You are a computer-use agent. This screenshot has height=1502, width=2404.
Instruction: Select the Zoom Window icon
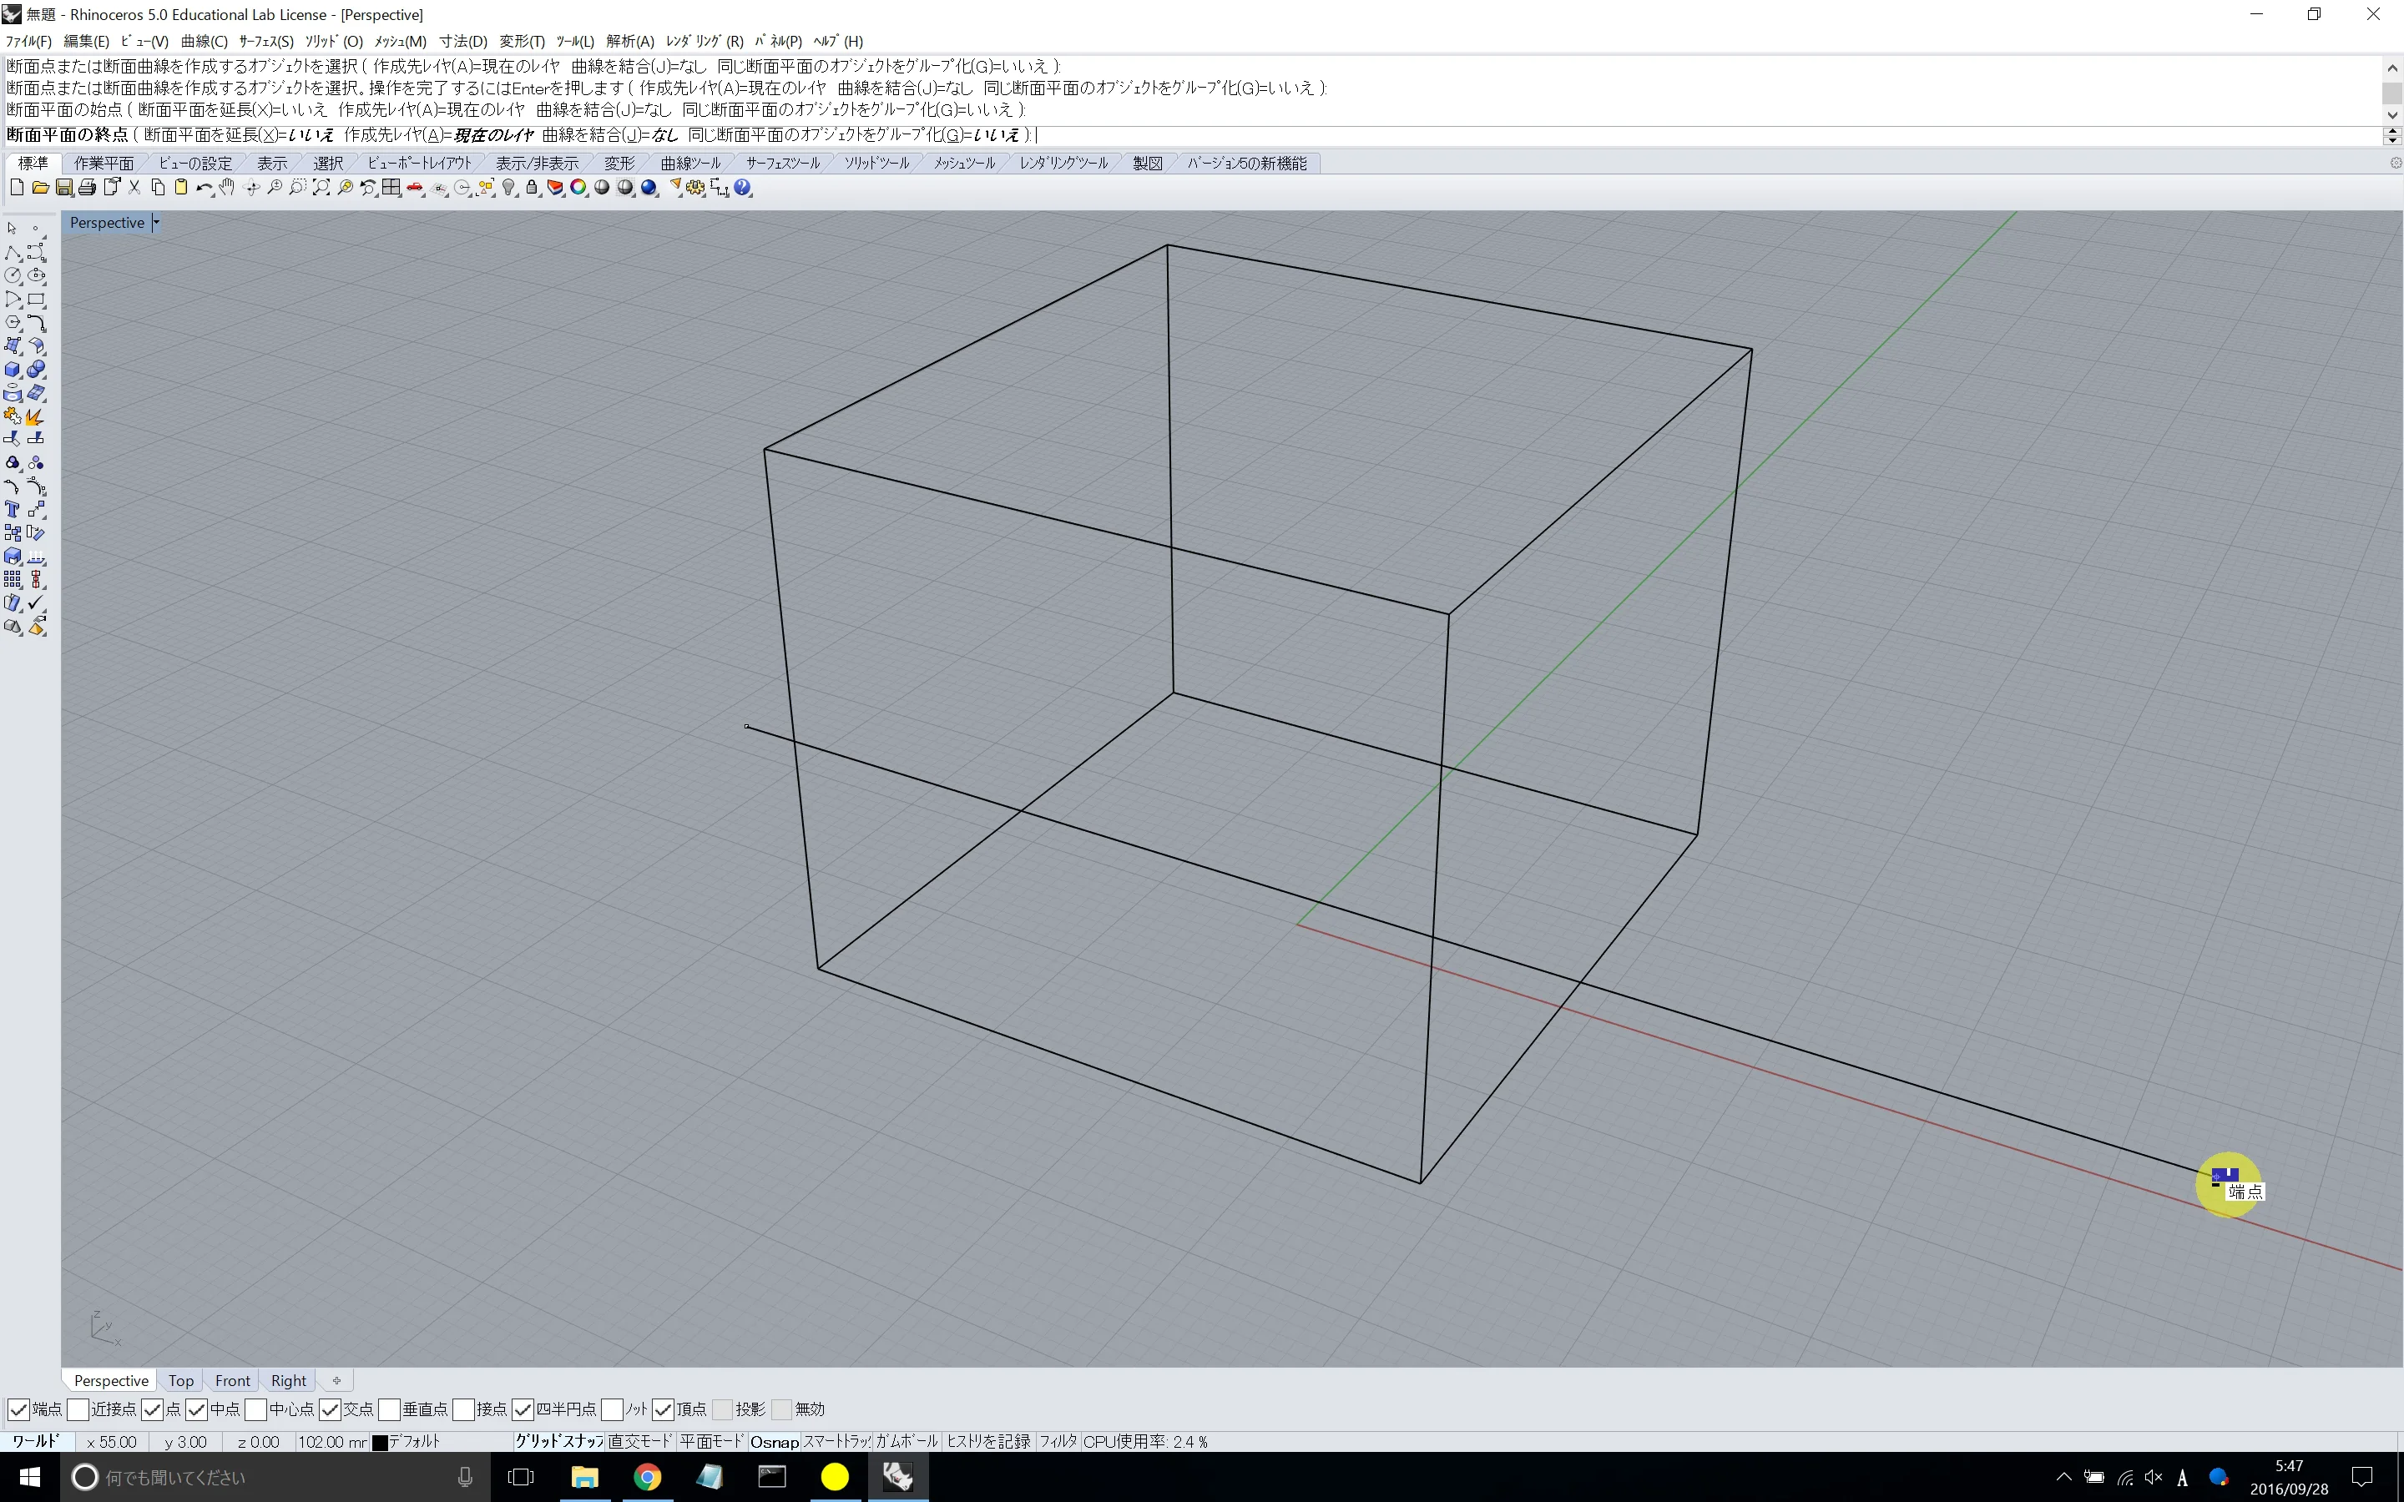click(297, 188)
